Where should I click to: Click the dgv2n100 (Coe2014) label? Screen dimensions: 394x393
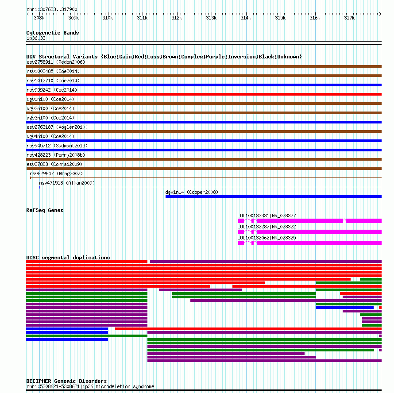pyautogui.click(x=50, y=108)
